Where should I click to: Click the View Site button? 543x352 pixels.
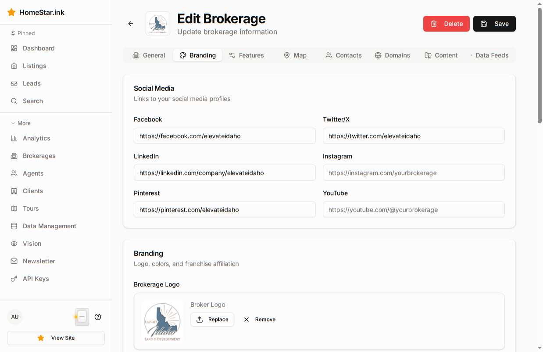coord(56,338)
